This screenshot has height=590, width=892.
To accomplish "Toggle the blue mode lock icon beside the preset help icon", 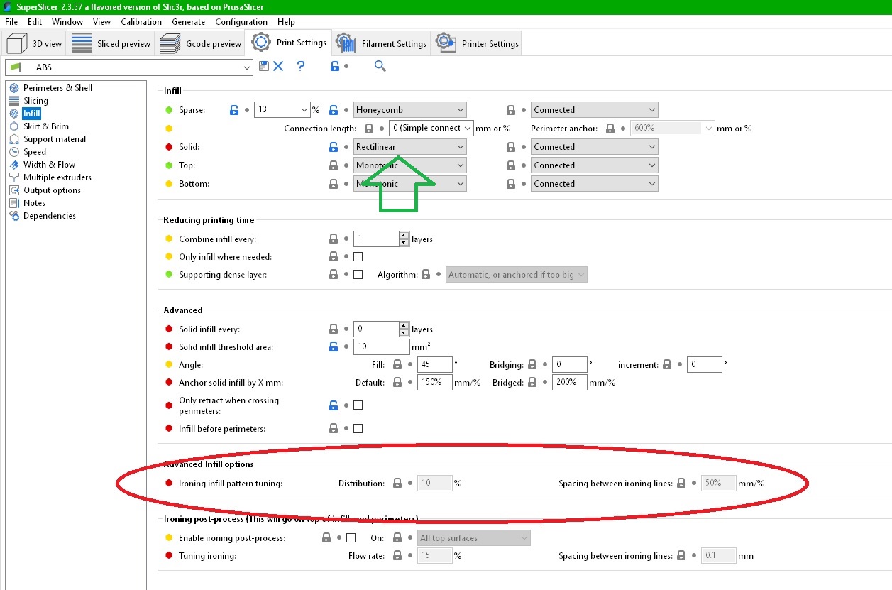I will tap(335, 66).
